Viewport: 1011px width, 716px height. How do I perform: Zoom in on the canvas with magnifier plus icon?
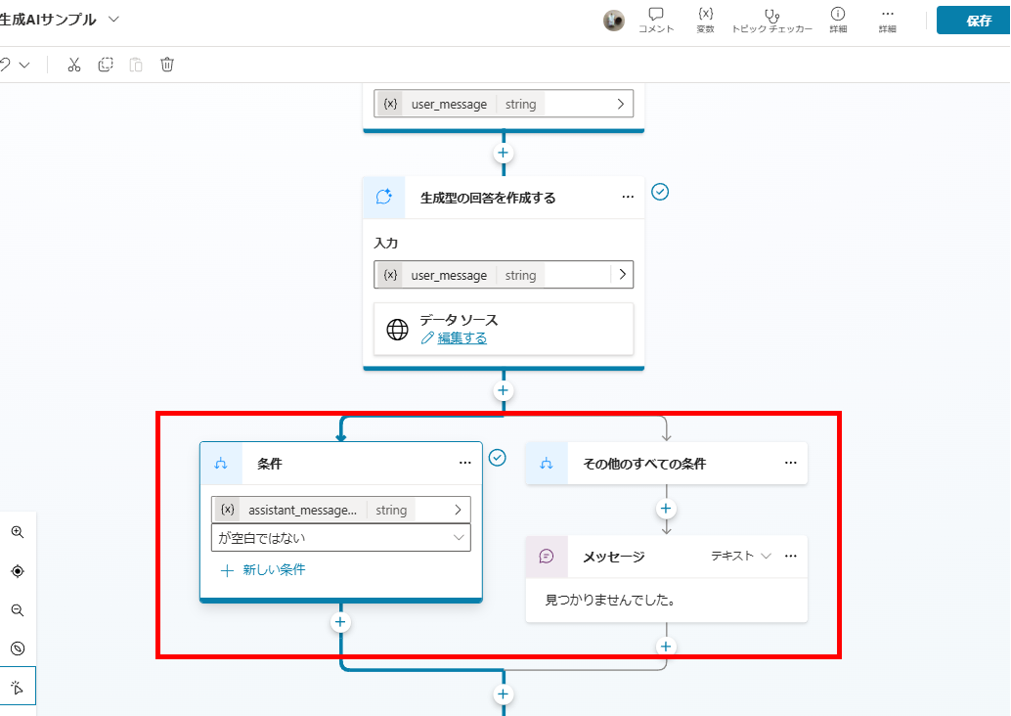pos(18,532)
